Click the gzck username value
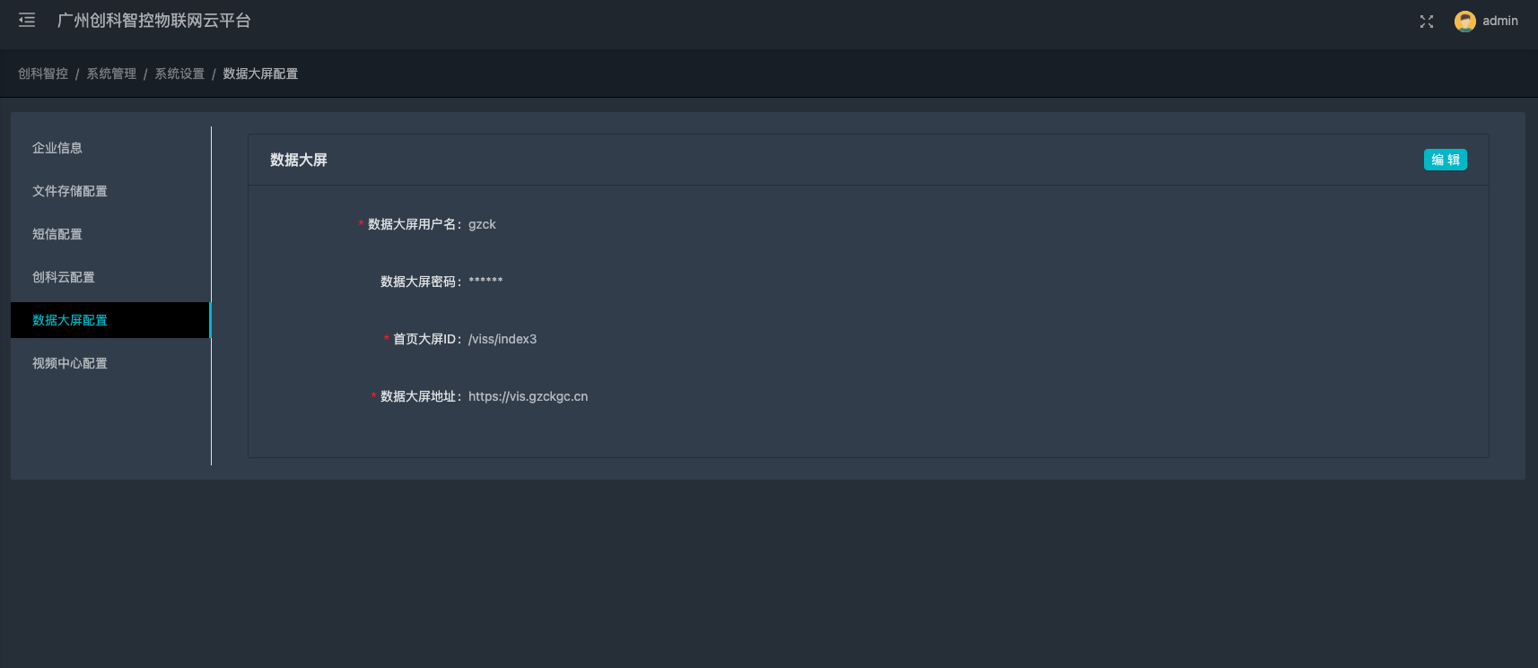 pos(482,224)
